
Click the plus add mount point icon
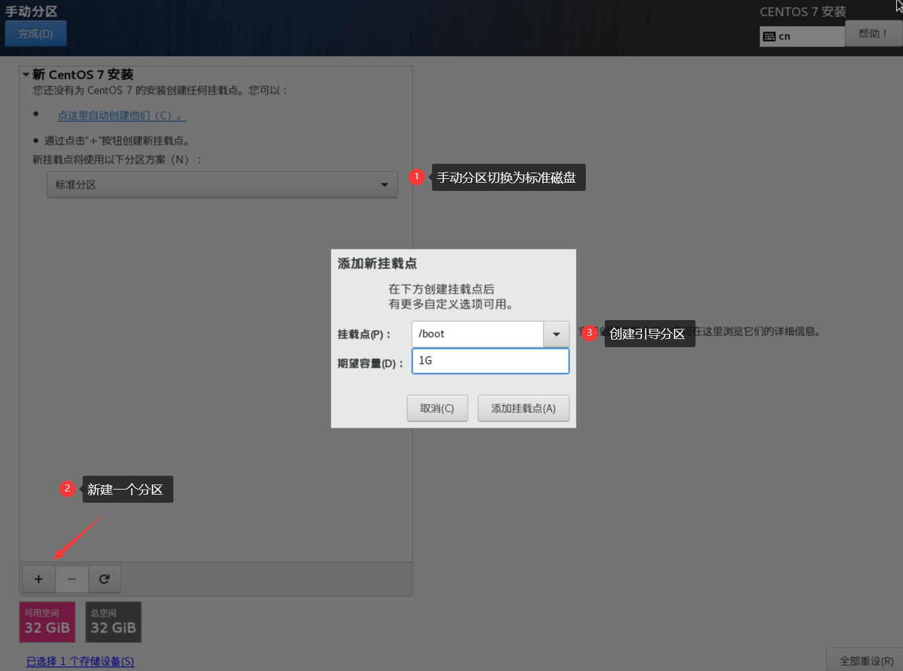(38, 579)
